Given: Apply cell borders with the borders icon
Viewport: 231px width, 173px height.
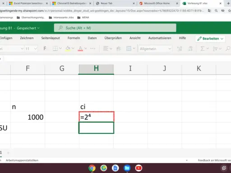Looking at the screenshot, I should pos(55,49).
